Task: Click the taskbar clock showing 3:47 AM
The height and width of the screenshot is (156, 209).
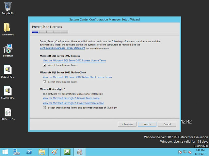Action: tap(200, 152)
